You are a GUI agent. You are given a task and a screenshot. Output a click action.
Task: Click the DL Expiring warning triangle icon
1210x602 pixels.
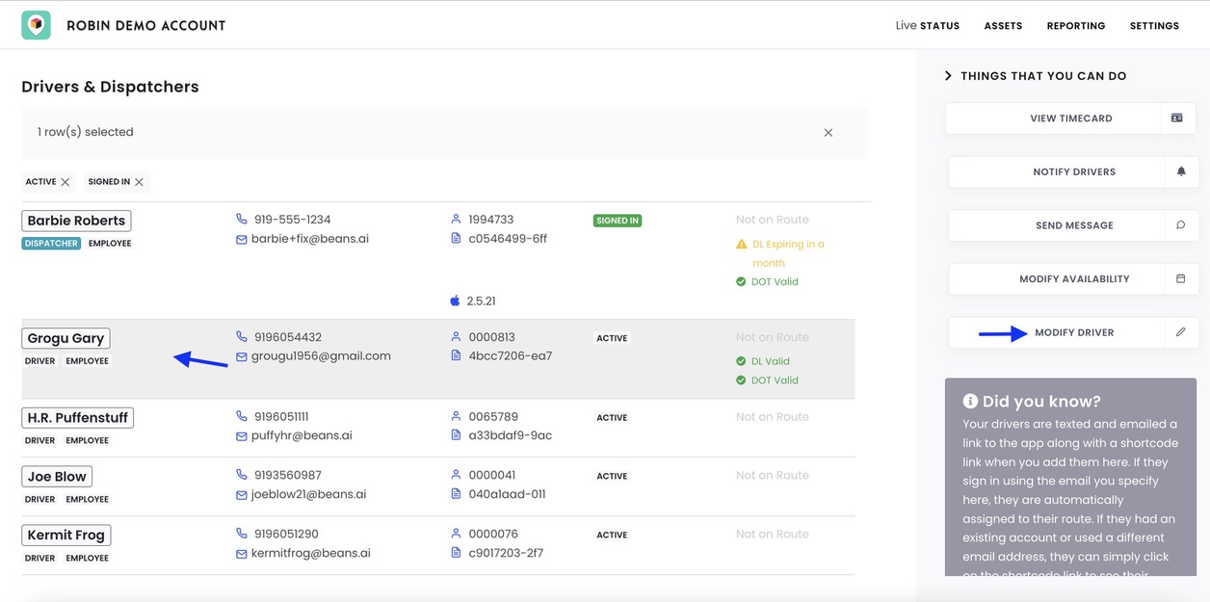[x=741, y=245]
